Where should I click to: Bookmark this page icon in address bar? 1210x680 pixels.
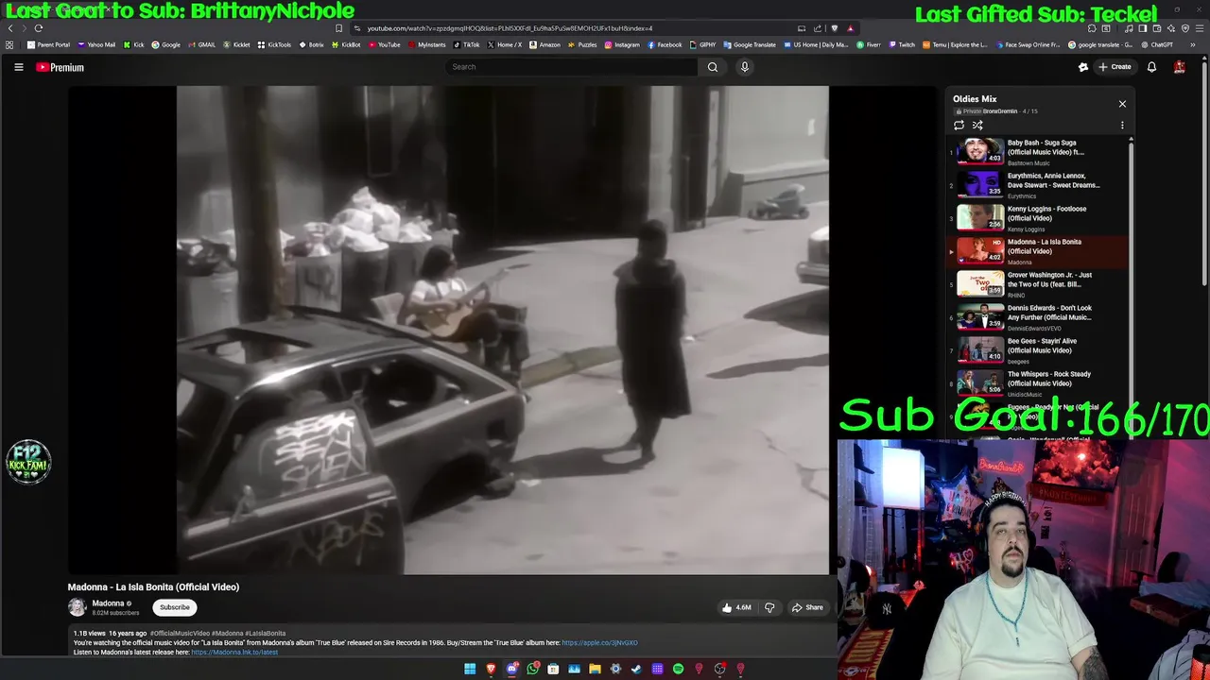point(338,28)
